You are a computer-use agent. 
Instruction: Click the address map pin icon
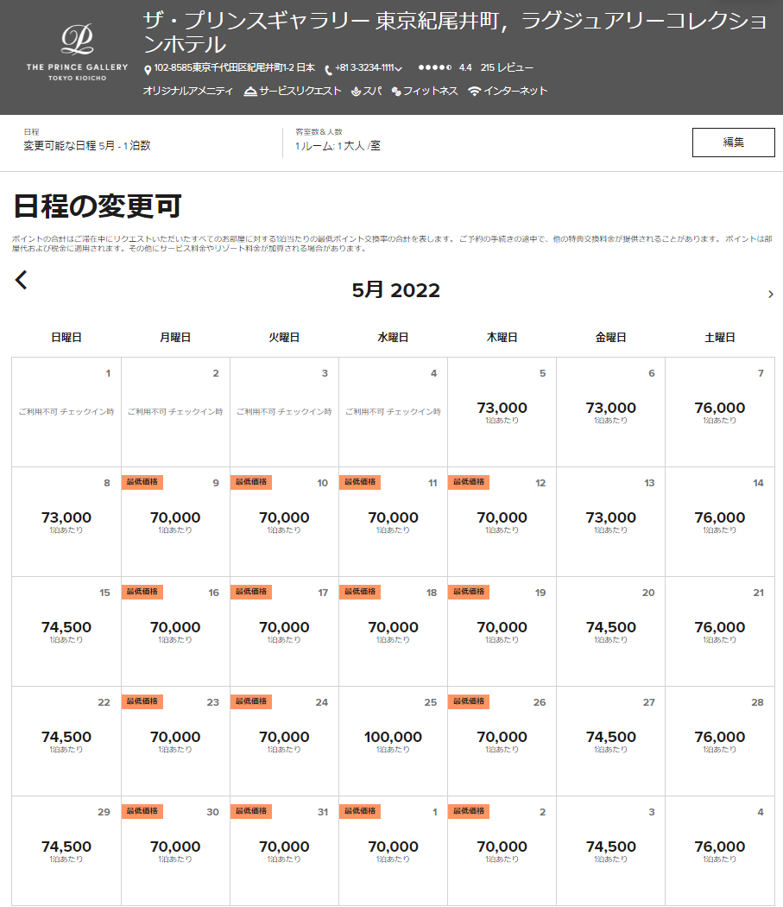click(x=148, y=69)
